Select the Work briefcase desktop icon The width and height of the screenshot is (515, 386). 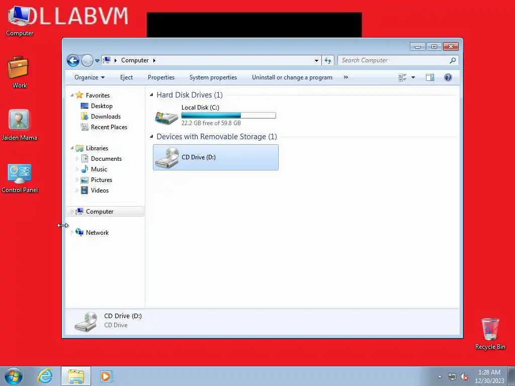(x=19, y=72)
